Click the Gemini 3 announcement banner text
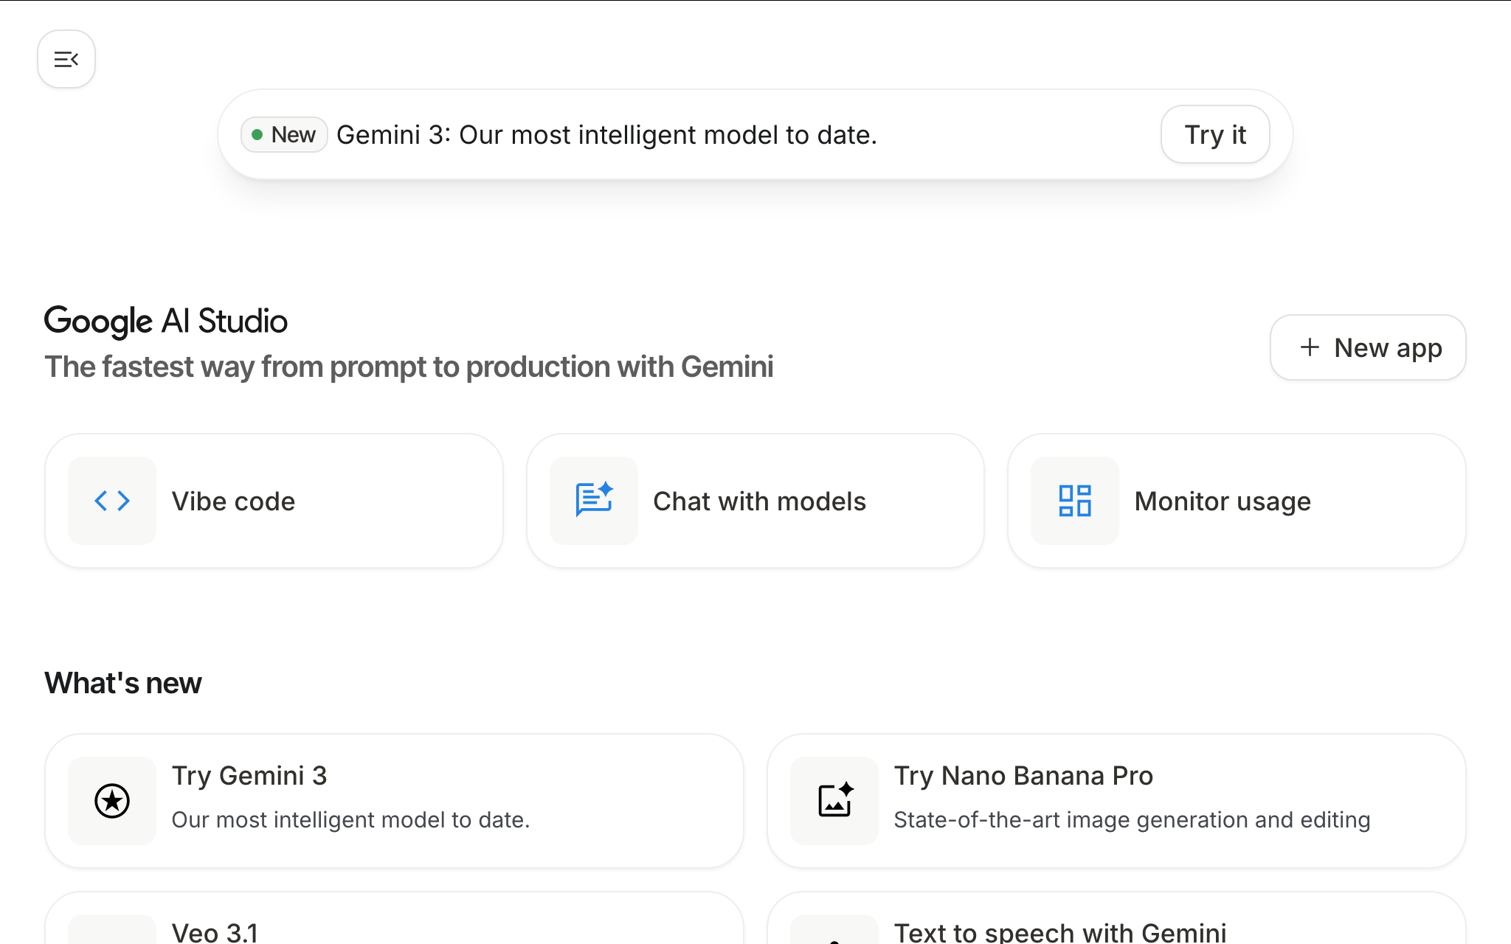This screenshot has width=1511, height=944. 606,135
